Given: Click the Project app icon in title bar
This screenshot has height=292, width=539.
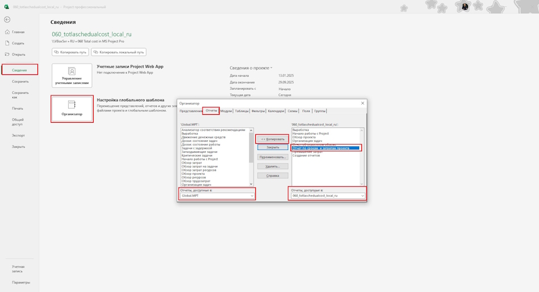Looking at the screenshot, I should [7, 7].
